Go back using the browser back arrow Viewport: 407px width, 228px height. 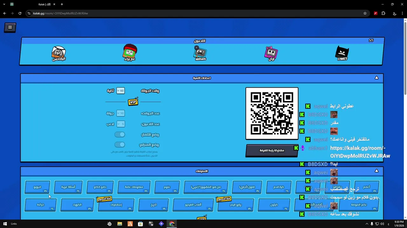pos(4,13)
